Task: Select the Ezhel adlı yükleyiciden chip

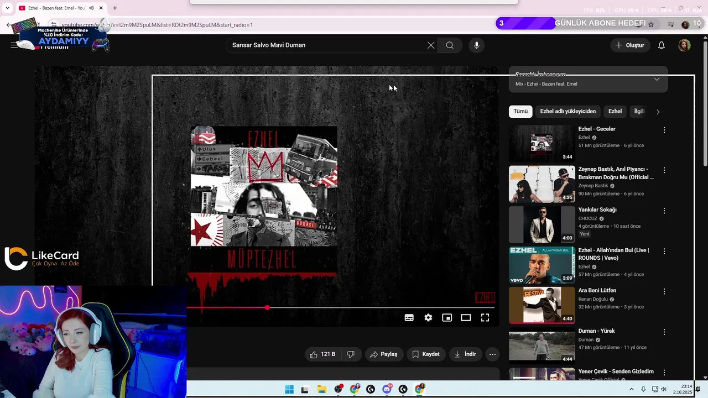Action: pos(568,112)
